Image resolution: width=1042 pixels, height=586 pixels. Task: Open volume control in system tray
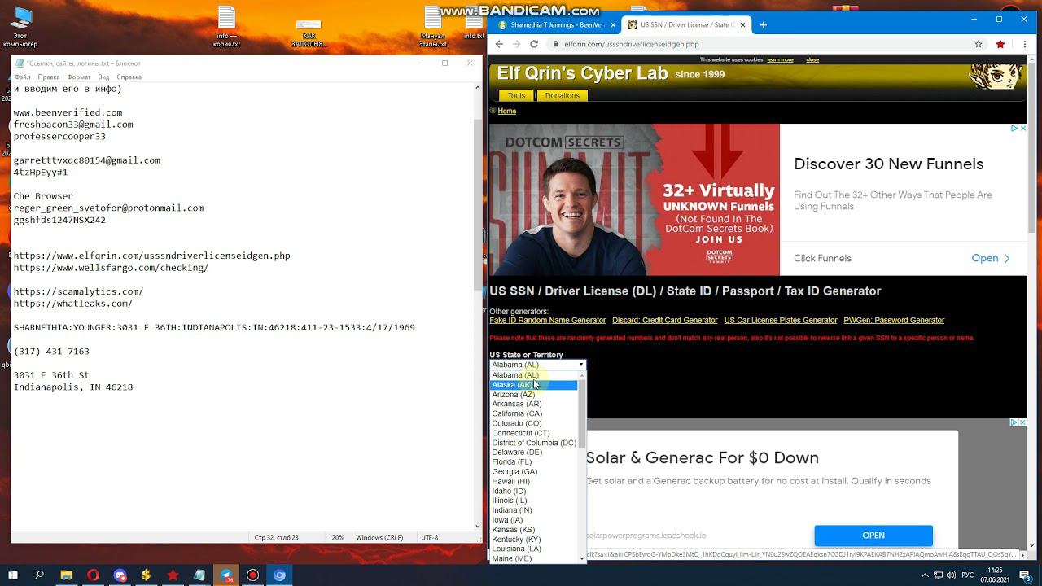pyautogui.click(x=952, y=575)
